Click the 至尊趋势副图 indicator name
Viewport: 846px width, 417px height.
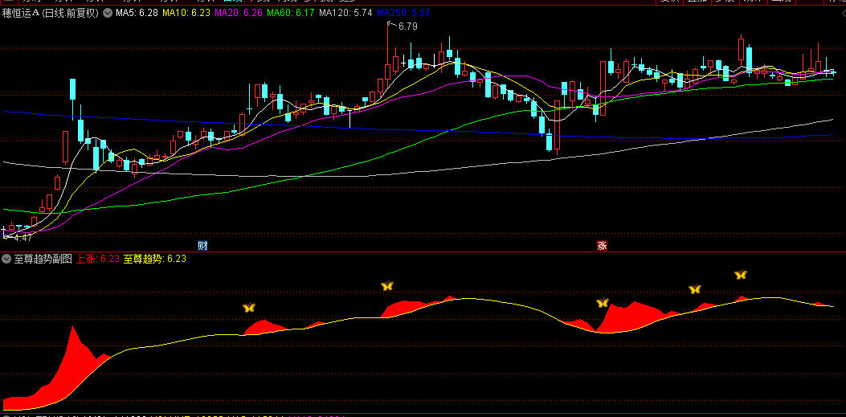pos(43,259)
